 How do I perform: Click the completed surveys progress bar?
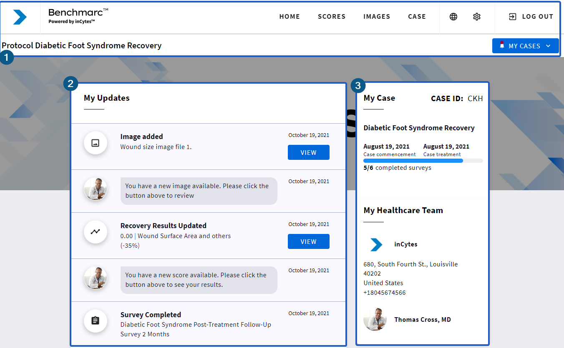click(x=423, y=161)
